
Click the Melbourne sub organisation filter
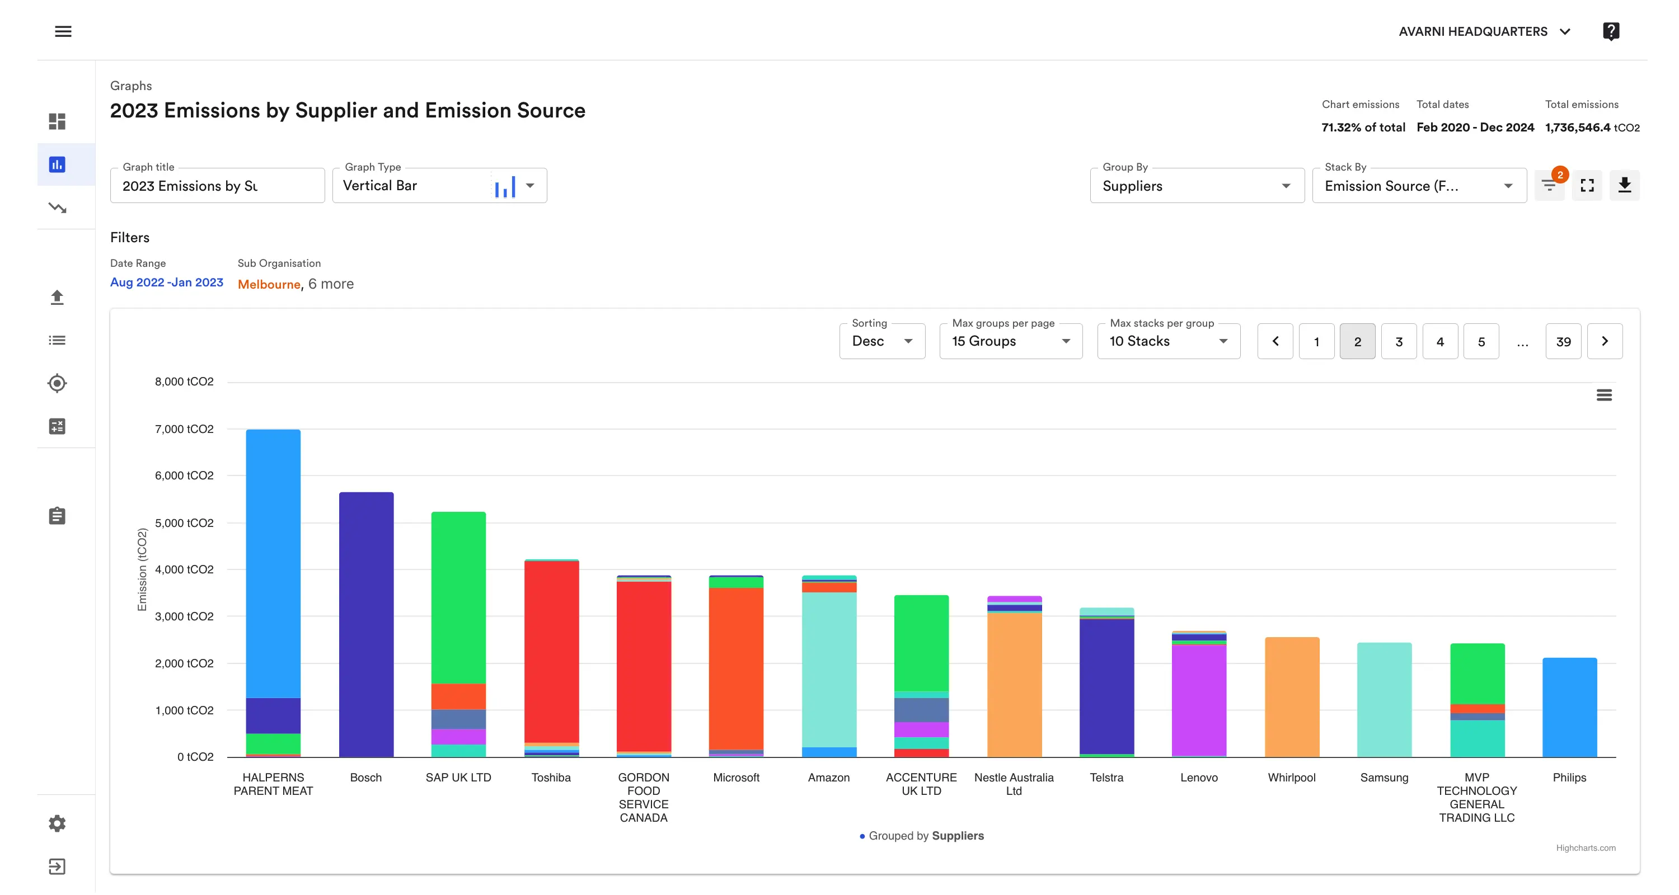[269, 284]
